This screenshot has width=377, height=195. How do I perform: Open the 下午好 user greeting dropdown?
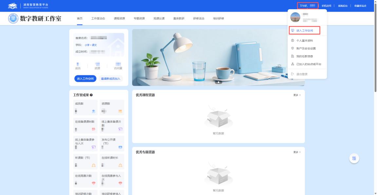[308, 6]
